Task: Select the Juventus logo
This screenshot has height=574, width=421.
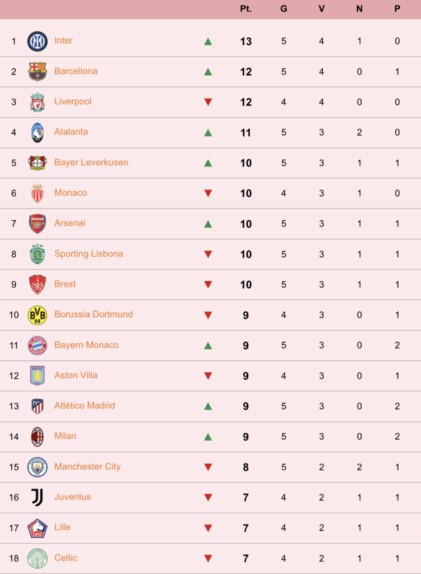Action: pos(38,498)
